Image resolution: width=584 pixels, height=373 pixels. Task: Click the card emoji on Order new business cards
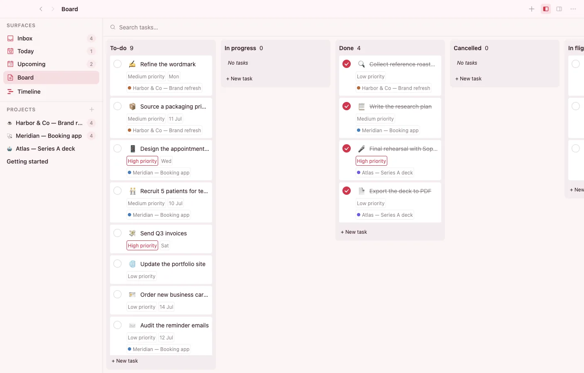(132, 295)
